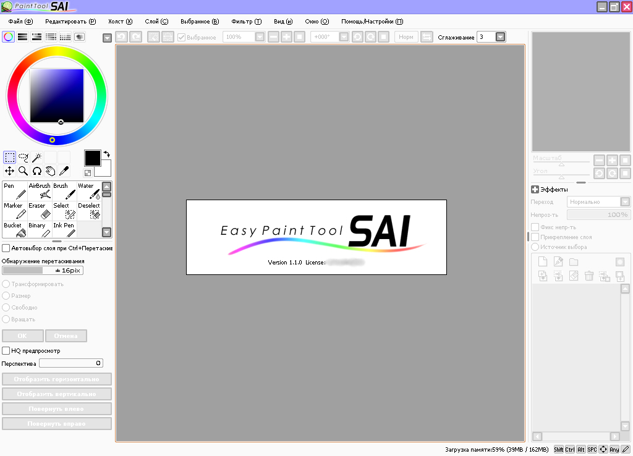The image size is (633, 456).
Task: Open the Файл menu
Action: coord(20,22)
